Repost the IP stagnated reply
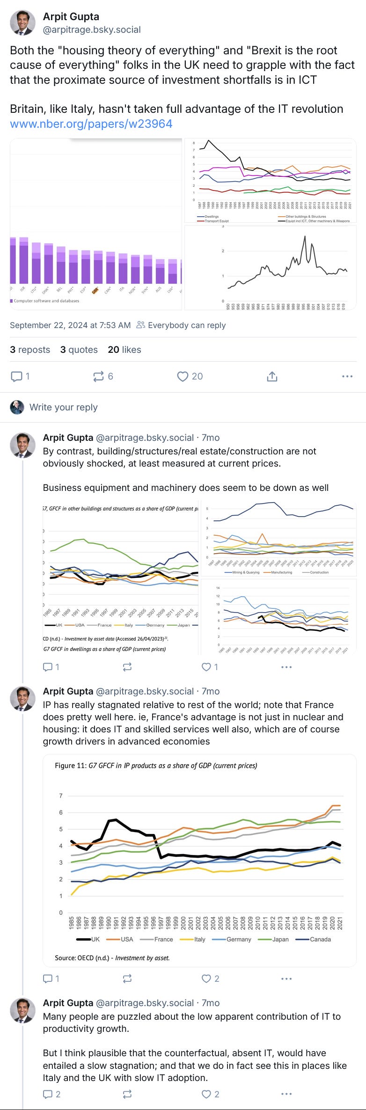Viewport: 366px width, 1110px height. pos(127,979)
